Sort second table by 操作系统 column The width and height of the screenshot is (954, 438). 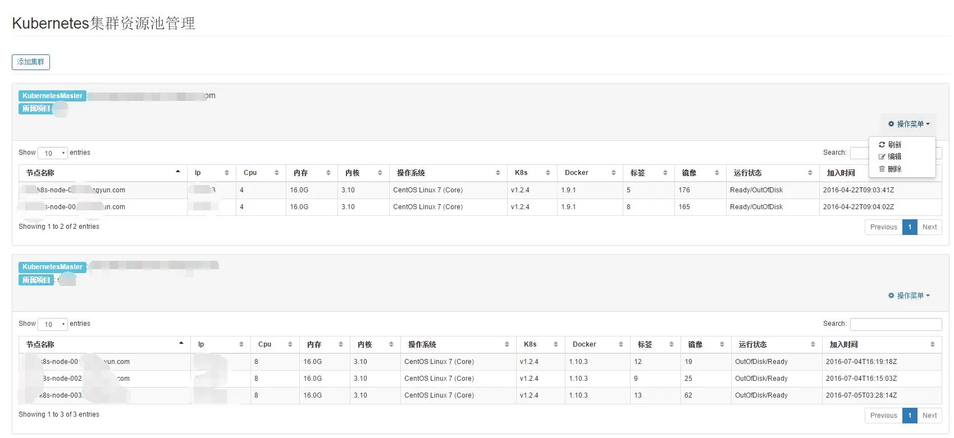tap(458, 344)
